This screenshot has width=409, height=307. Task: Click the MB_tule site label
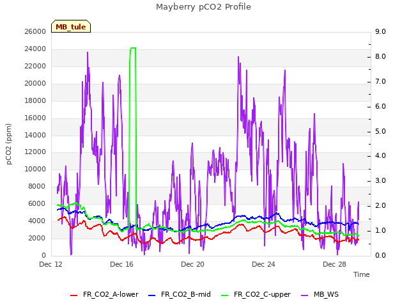(71, 26)
